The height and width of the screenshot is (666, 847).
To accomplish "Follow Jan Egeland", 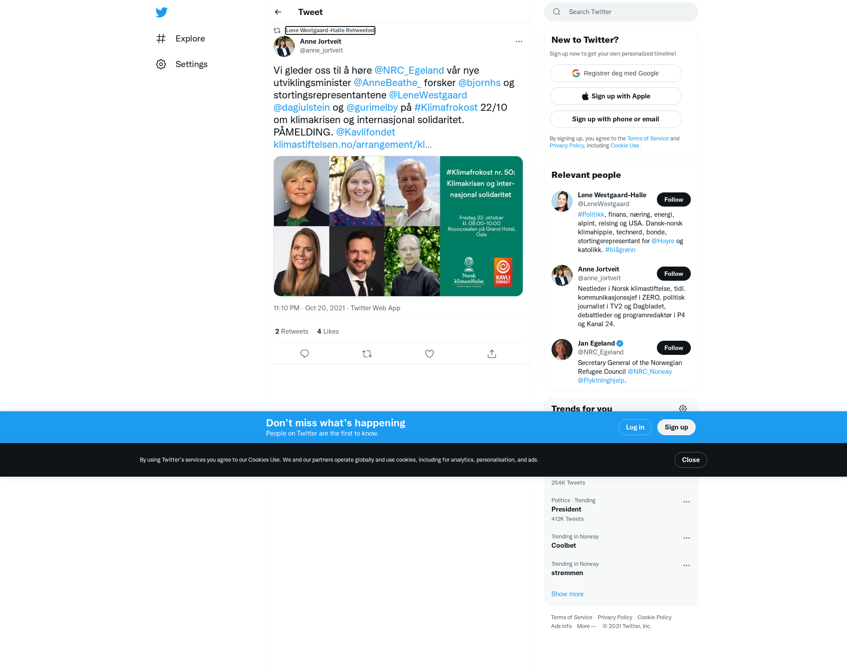I will 674,348.
